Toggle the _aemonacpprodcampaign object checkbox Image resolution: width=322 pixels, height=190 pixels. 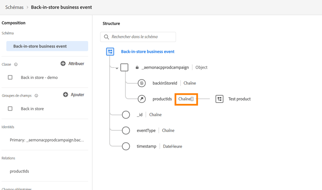coord(124,67)
